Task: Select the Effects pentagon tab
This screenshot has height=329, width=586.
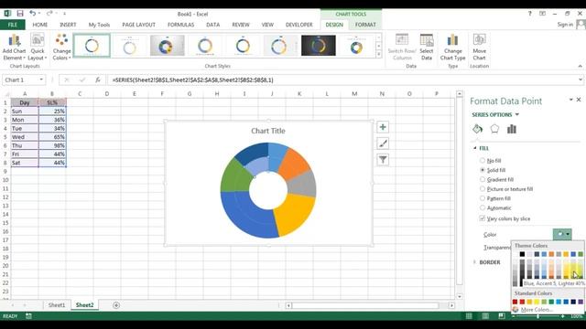Action: [x=494, y=129]
